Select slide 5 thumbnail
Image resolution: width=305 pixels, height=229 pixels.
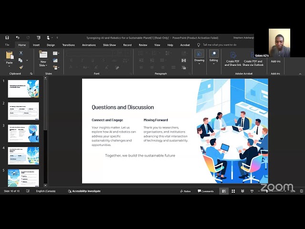23,178
